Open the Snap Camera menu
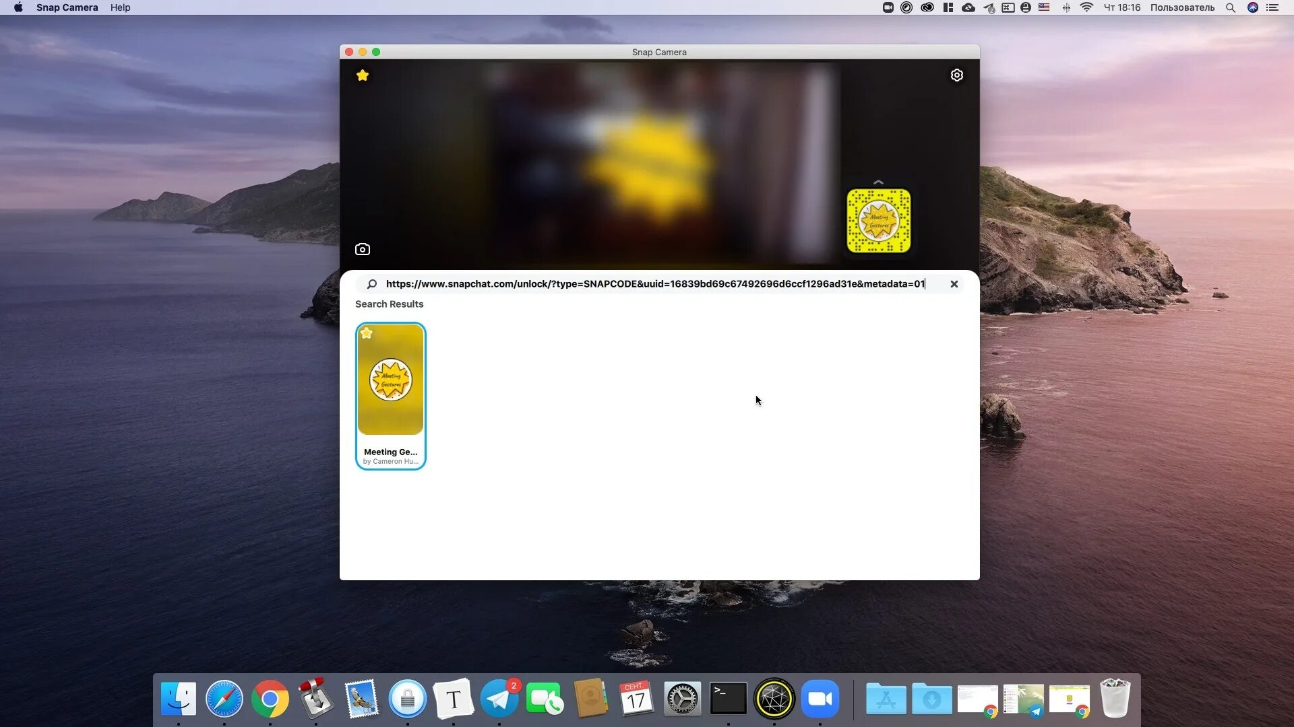The image size is (1294, 727). click(x=67, y=7)
